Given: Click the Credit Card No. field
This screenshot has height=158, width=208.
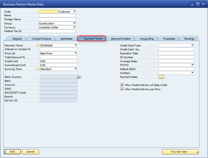Looking at the screenshot, I should [176, 50].
